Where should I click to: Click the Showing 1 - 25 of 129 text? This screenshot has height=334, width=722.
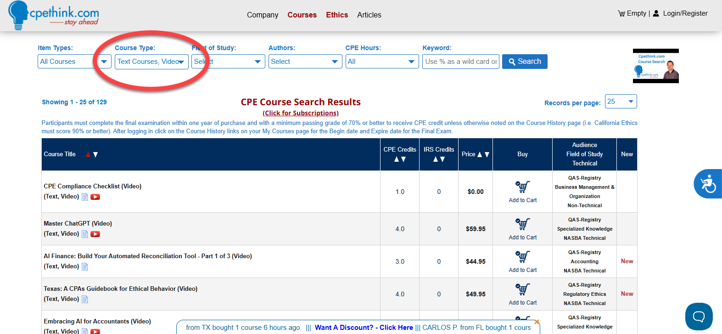pyautogui.click(x=74, y=102)
